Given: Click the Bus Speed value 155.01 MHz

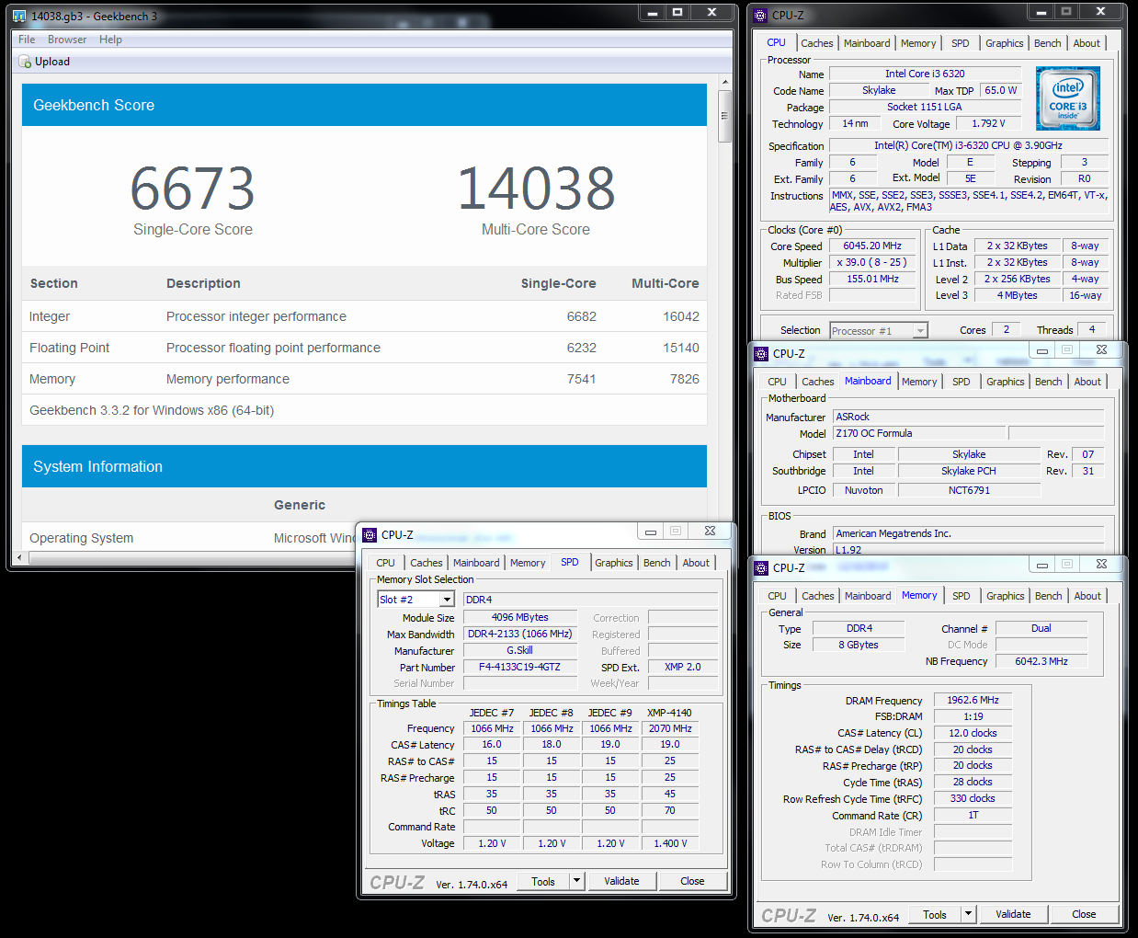Looking at the screenshot, I should [x=872, y=279].
